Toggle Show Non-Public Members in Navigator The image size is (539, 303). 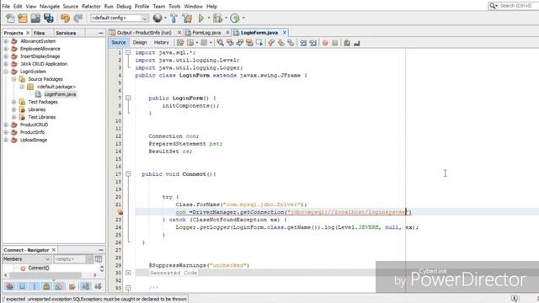point(46,286)
